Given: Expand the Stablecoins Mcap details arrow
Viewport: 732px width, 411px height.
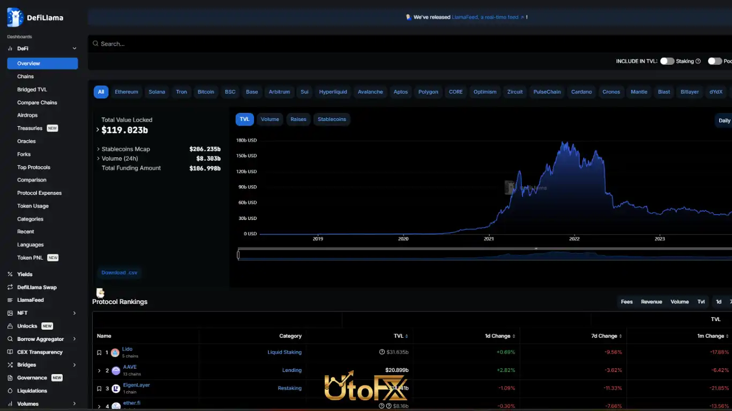Looking at the screenshot, I should coord(99,149).
